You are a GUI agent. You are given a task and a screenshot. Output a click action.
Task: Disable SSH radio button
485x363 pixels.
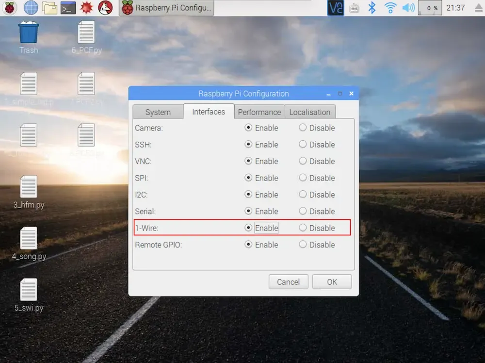[x=303, y=144]
